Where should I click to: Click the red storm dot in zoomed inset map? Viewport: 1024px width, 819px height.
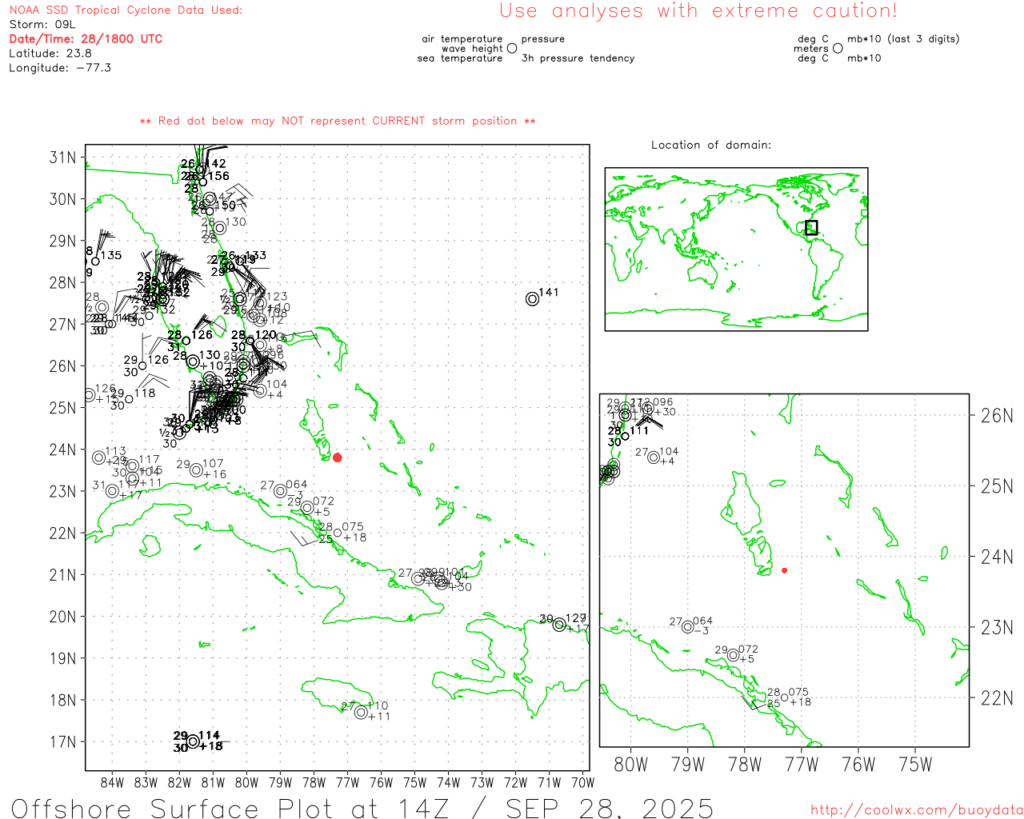784,570
